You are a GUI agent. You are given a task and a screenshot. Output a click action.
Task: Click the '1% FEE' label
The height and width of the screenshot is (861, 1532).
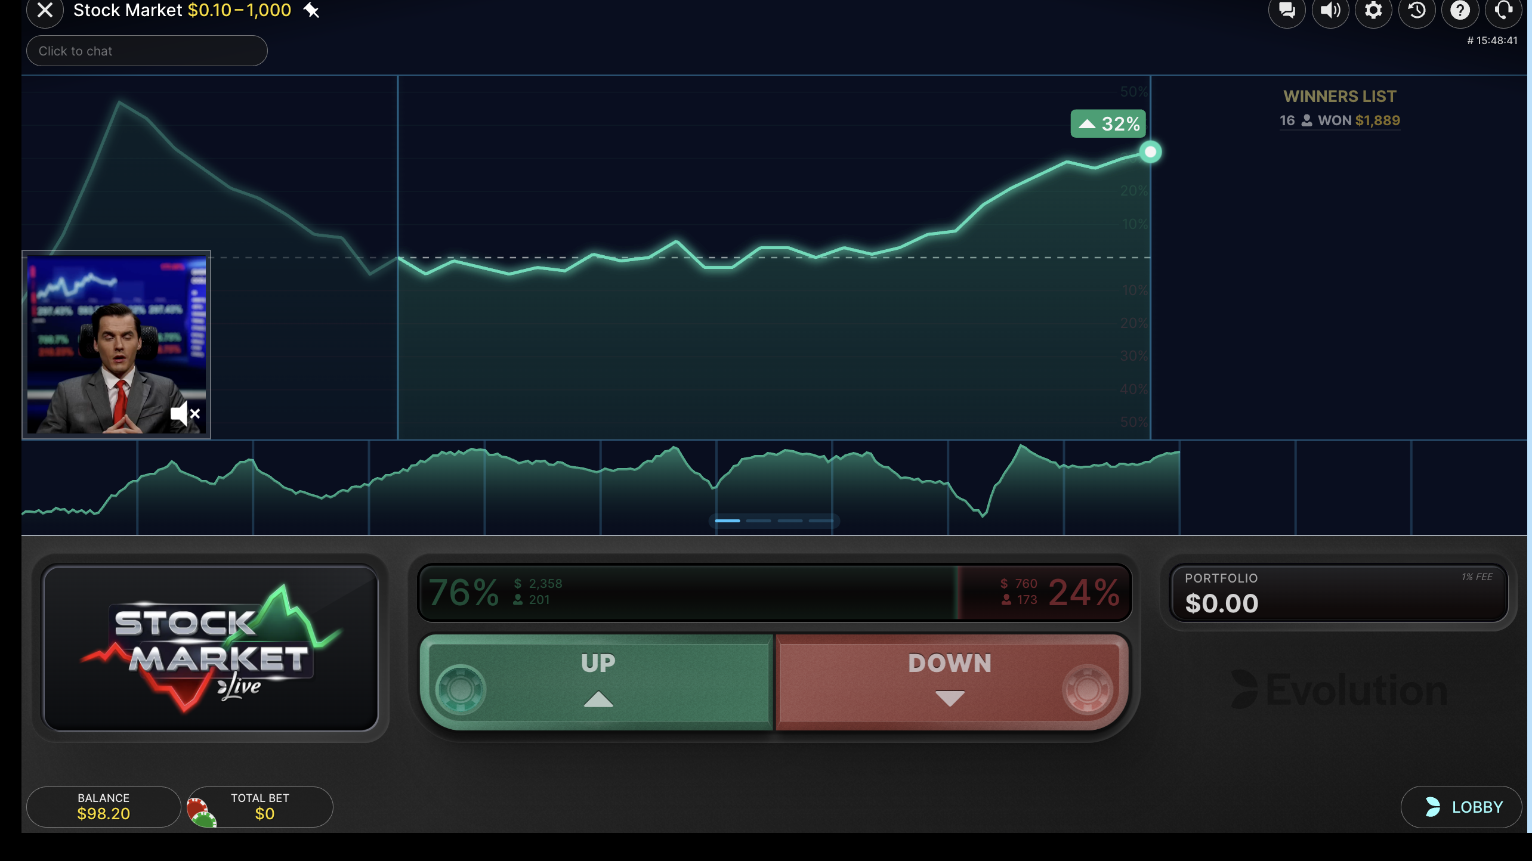[x=1477, y=577]
